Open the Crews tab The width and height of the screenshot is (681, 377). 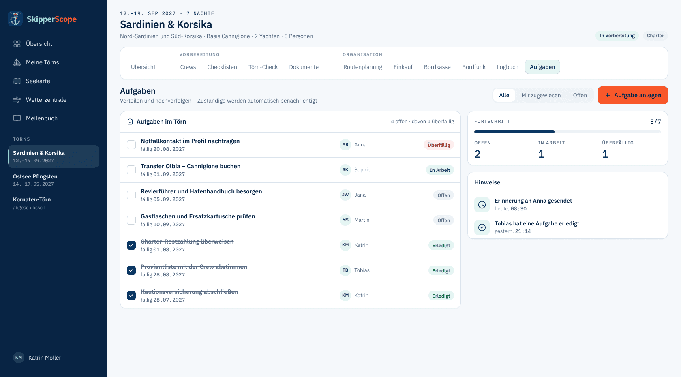(x=188, y=67)
